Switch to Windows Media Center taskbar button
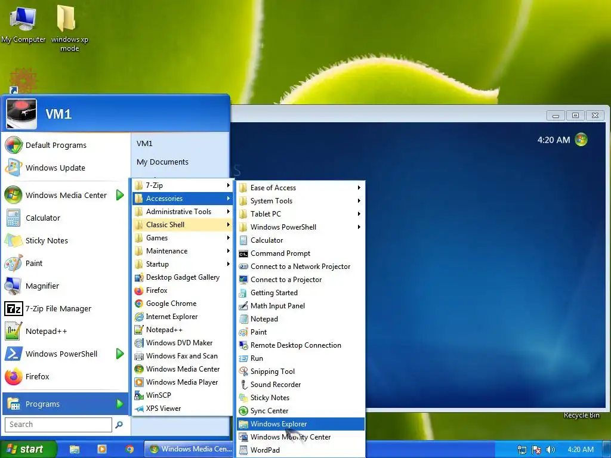Screen dimensions: 611x458 click(190, 449)
